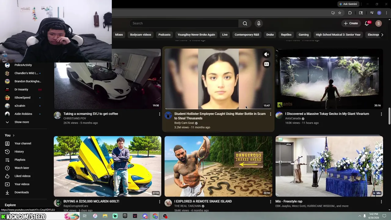Click the page vertical scrollbar thumb
Viewport: 391px width, 220px height.
[389, 116]
